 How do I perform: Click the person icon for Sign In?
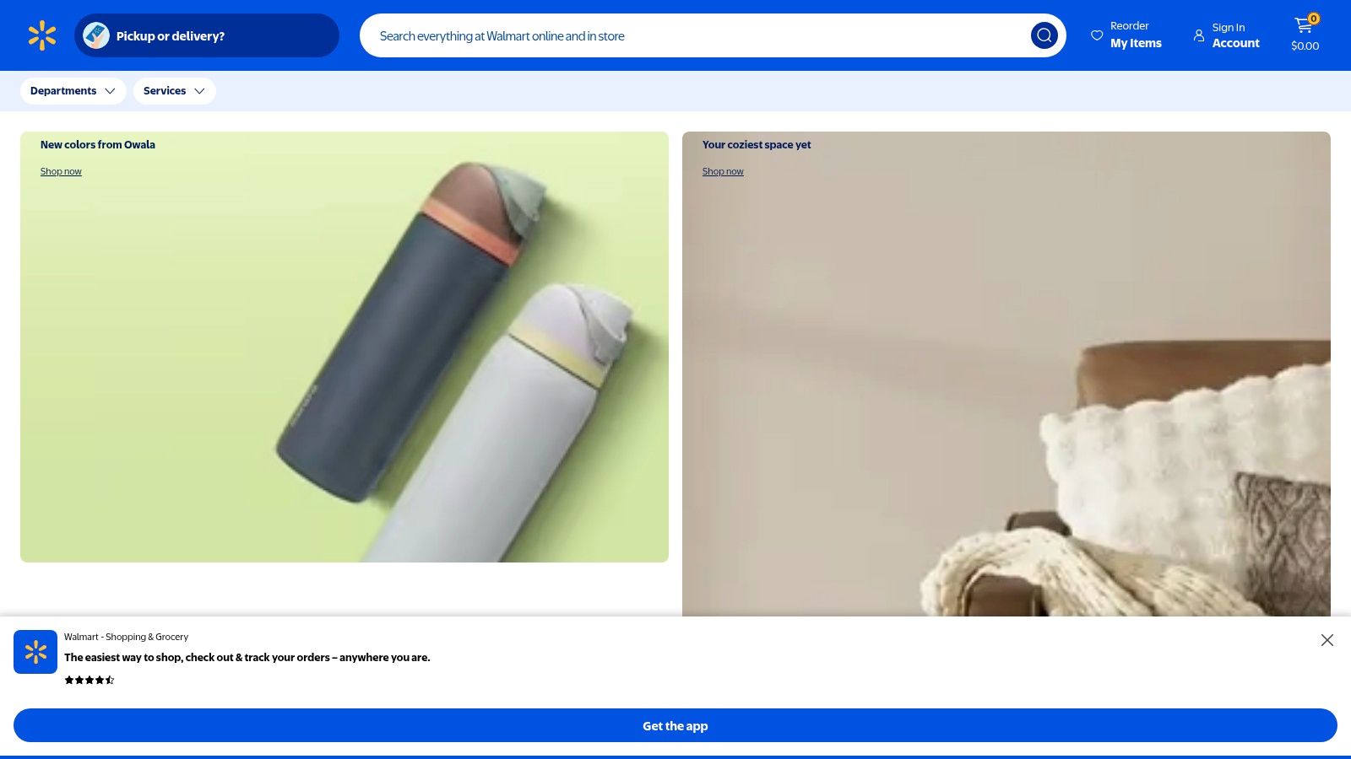coord(1199,35)
